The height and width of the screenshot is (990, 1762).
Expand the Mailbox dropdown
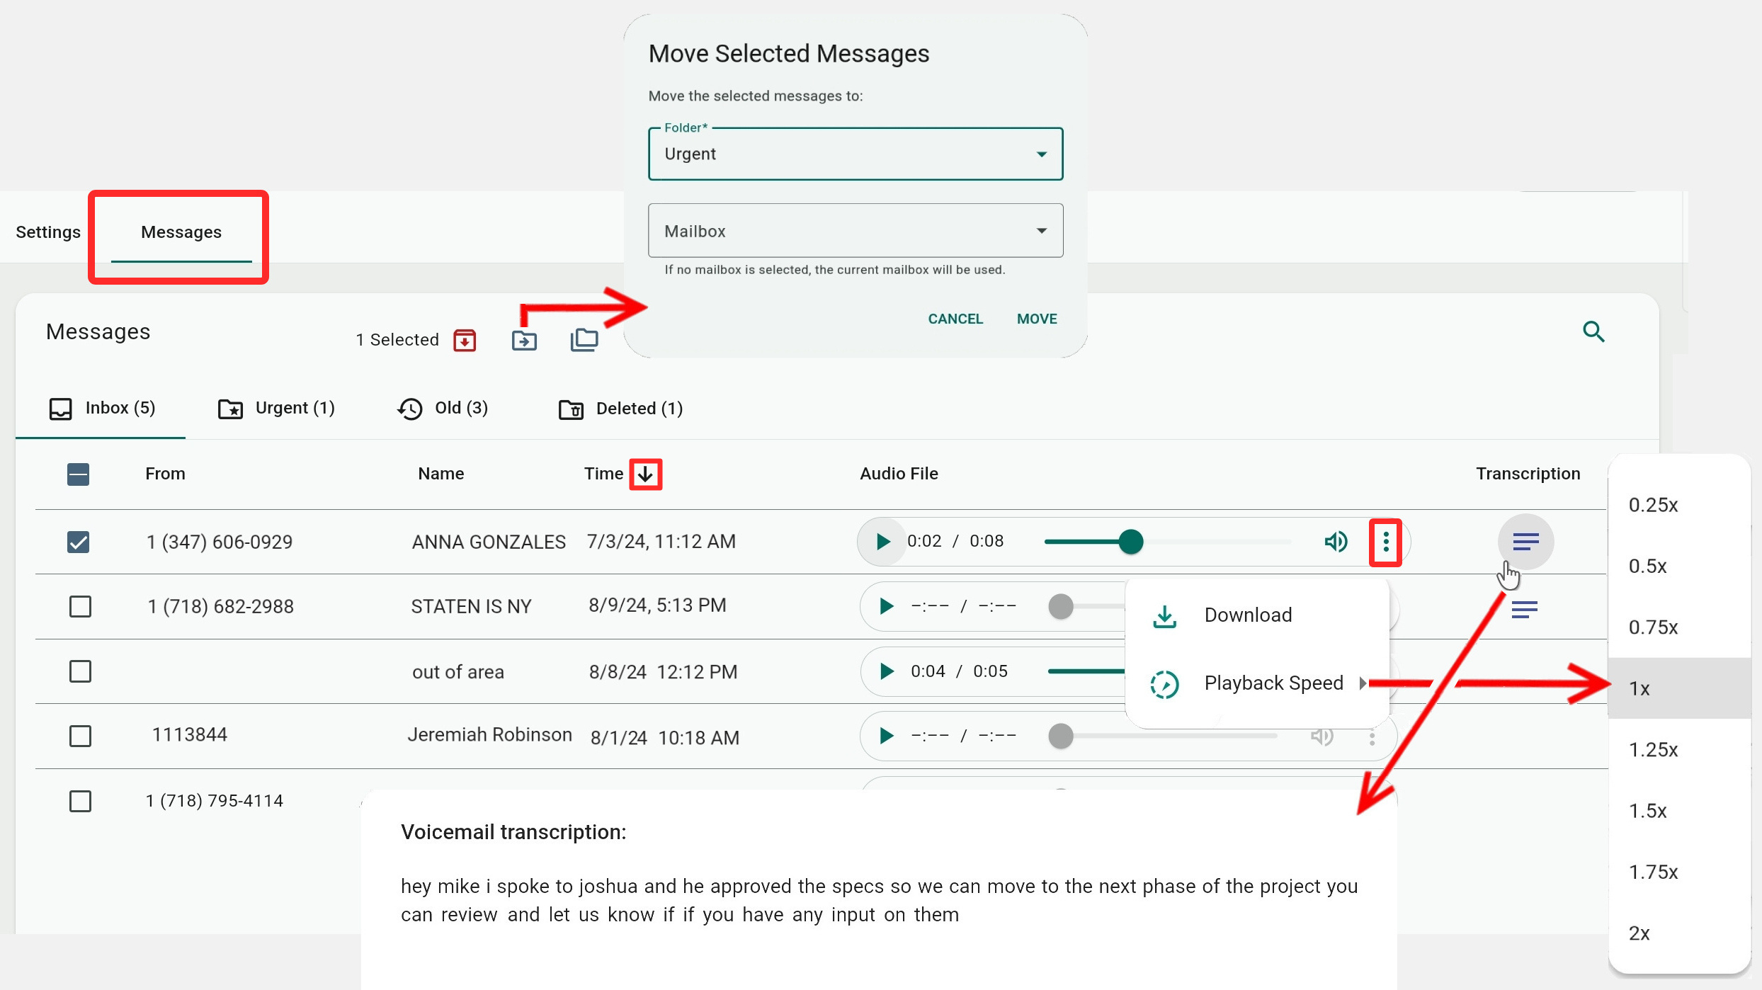pyautogui.click(x=855, y=231)
